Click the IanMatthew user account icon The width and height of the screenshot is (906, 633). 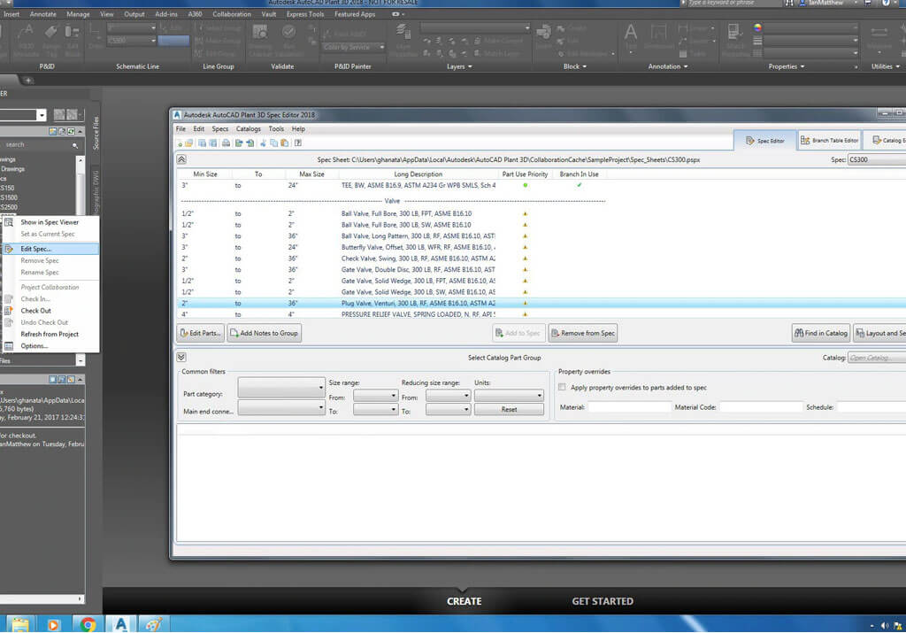tap(802, 3)
